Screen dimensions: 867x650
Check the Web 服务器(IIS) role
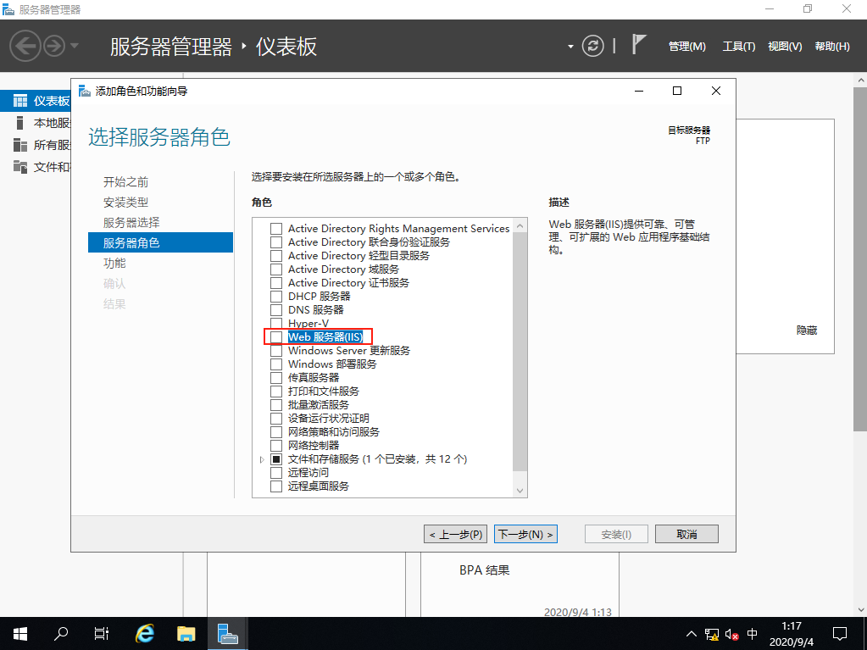click(276, 337)
